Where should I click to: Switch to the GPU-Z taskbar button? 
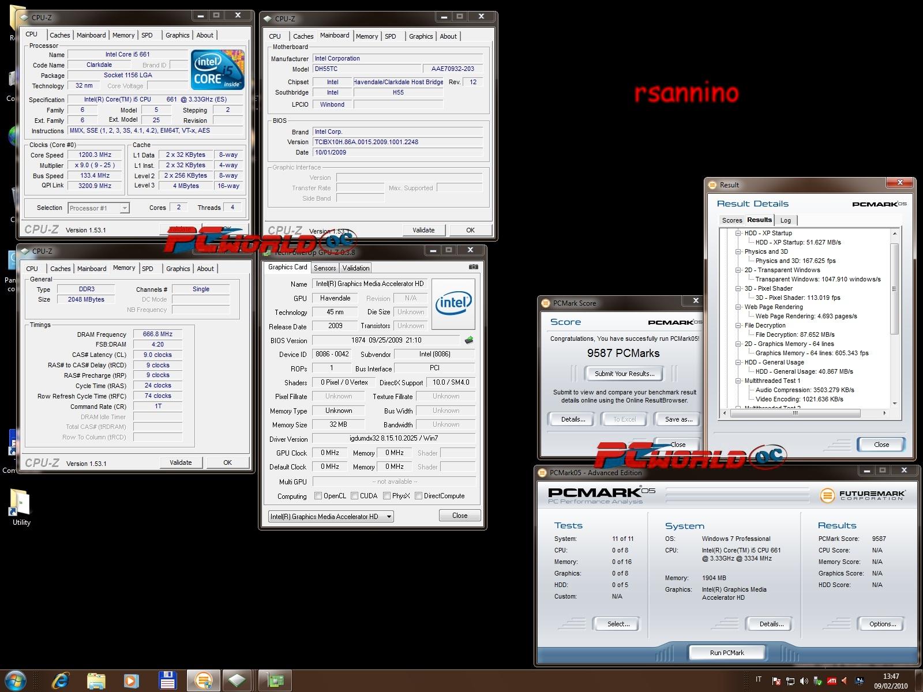[x=275, y=681]
